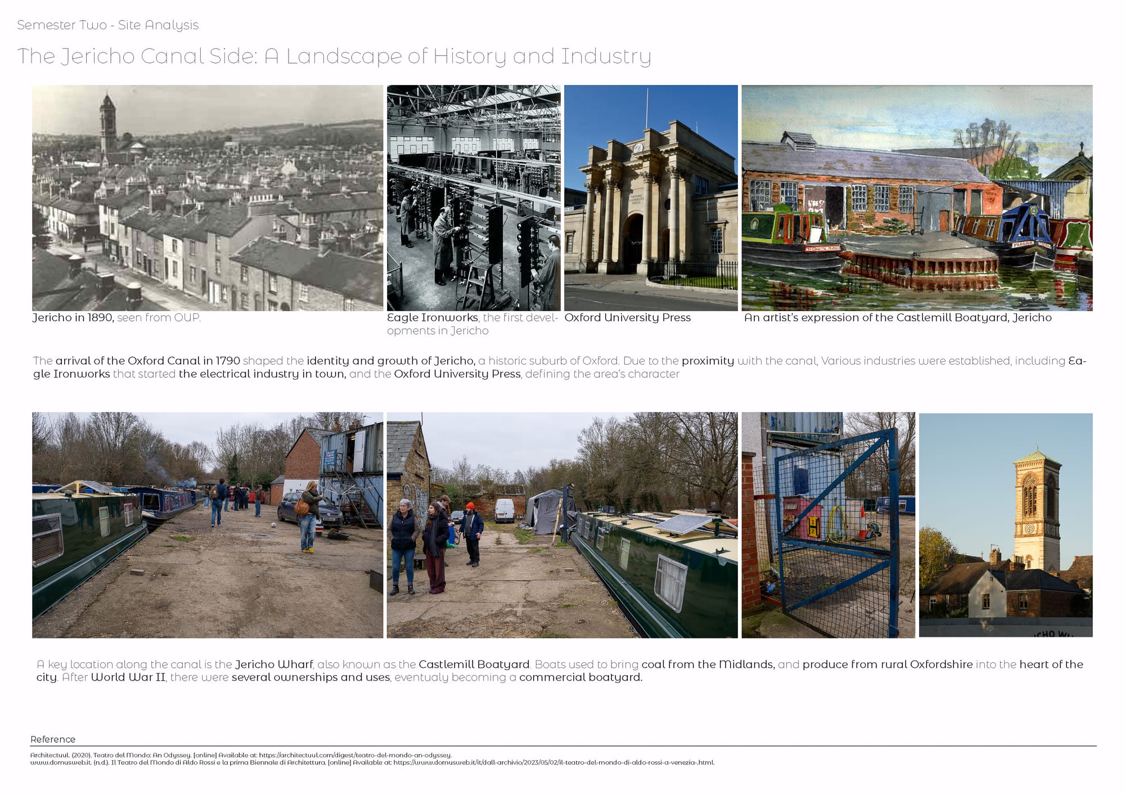Click the paragraph about Jericho Wharf
Screen dimensions: 1125x795
(x=559, y=670)
